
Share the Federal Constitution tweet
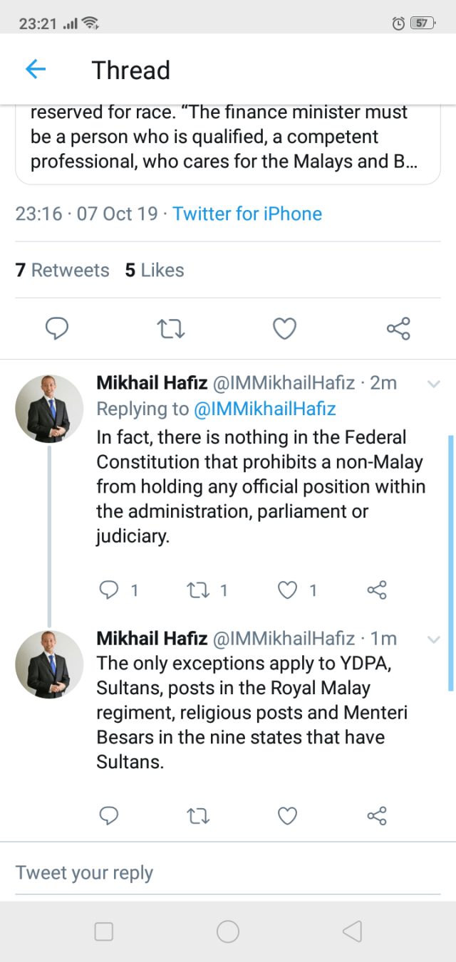click(x=376, y=590)
